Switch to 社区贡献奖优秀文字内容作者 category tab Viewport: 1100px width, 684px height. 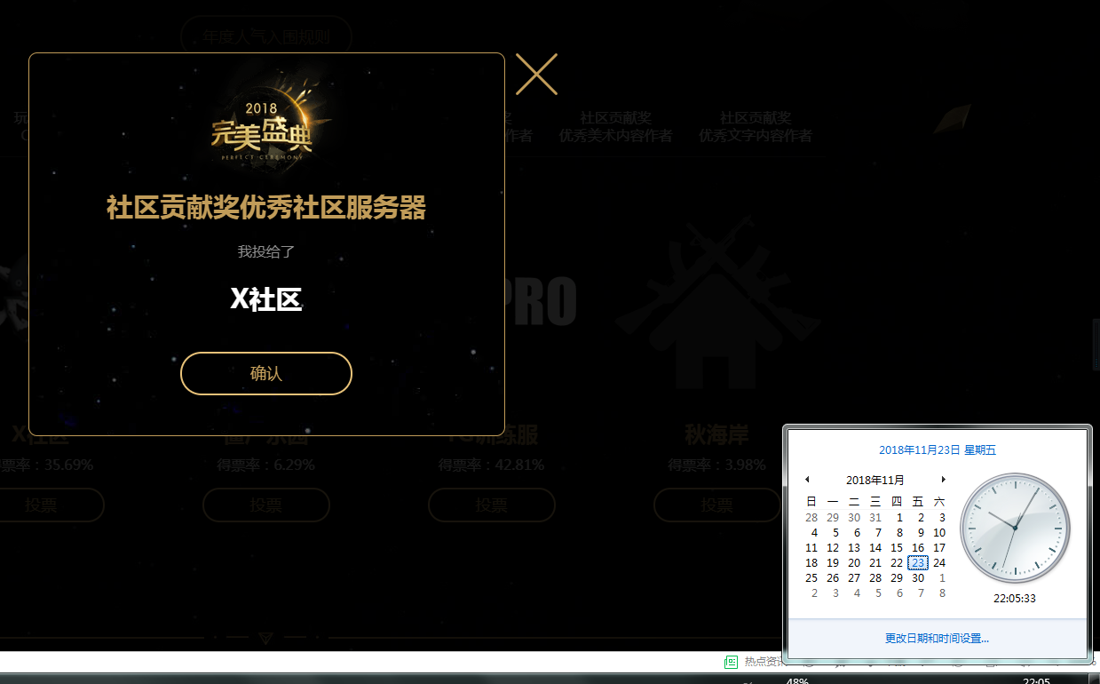pyautogui.click(x=756, y=125)
